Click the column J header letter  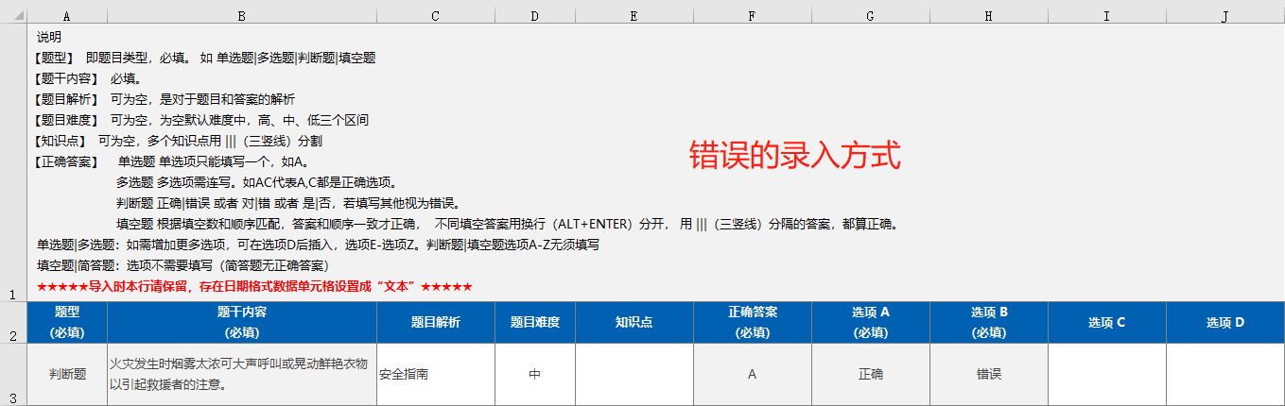tap(1224, 16)
